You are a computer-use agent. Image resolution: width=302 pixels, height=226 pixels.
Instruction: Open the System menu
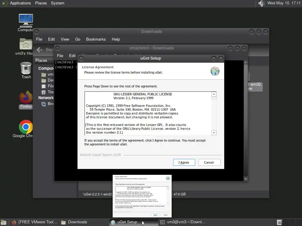point(58,3)
